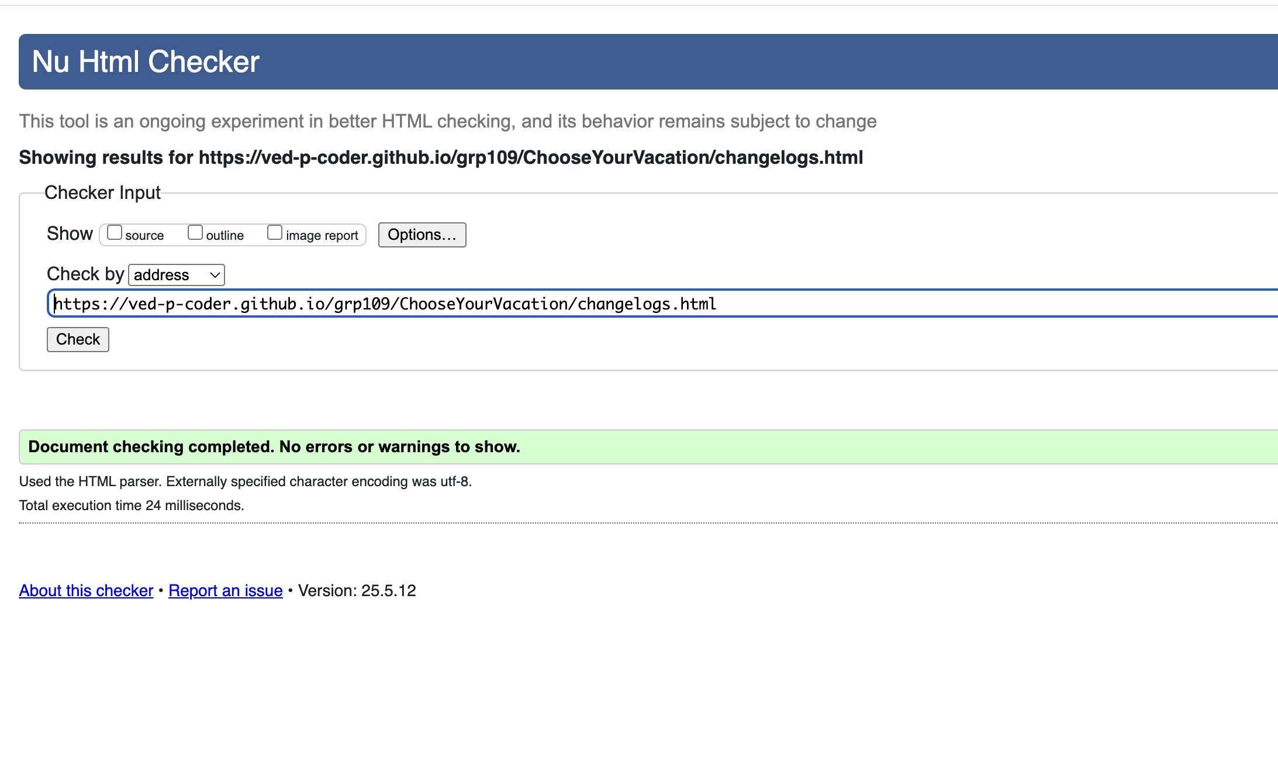Select the 'No errors or warnings' success message
This screenshot has width=1278, height=757.
click(648, 447)
